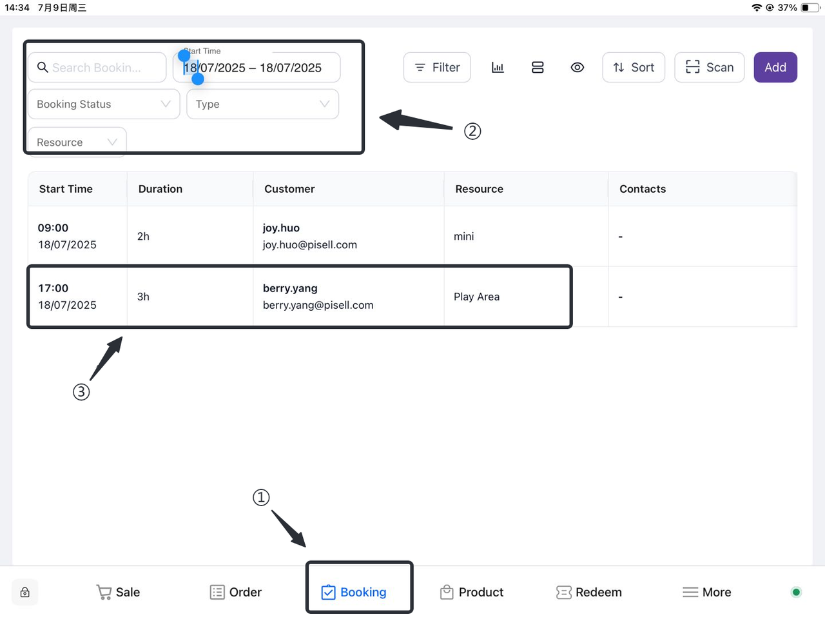Expand the Type dropdown
The width and height of the screenshot is (825, 619).
coord(262,104)
